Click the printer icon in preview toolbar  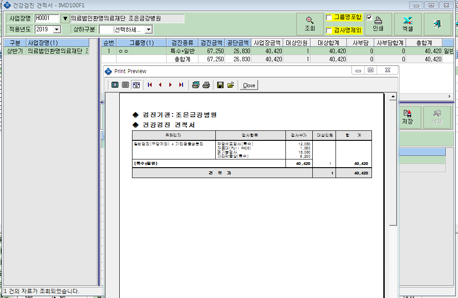[206, 85]
